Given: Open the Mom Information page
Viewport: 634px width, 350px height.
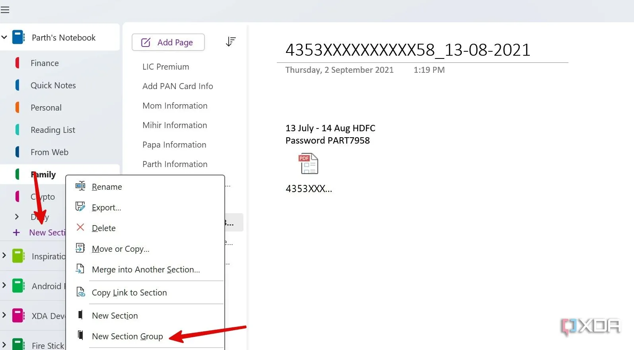Looking at the screenshot, I should point(175,106).
